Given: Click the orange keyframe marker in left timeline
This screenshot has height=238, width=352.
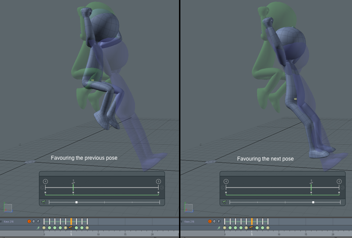Looking at the screenshot, I should pos(71,221).
